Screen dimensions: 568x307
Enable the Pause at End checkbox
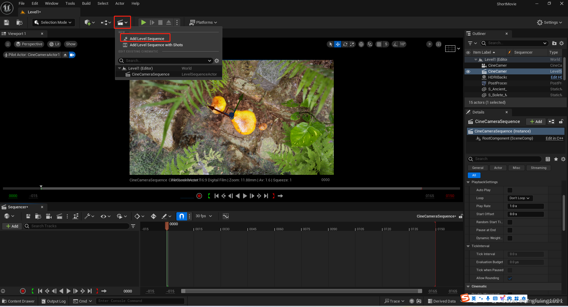tap(510, 230)
